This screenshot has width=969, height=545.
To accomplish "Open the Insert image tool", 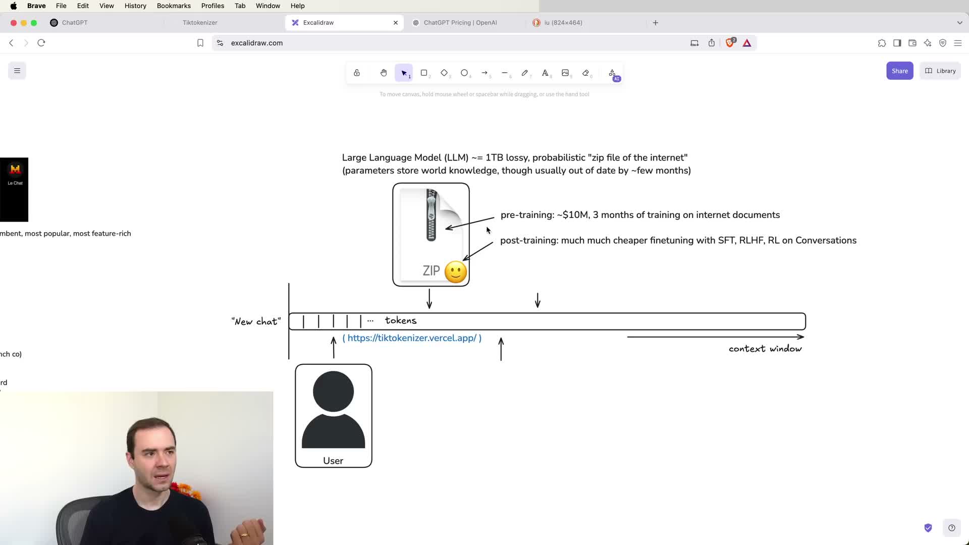I will pyautogui.click(x=565, y=73).
